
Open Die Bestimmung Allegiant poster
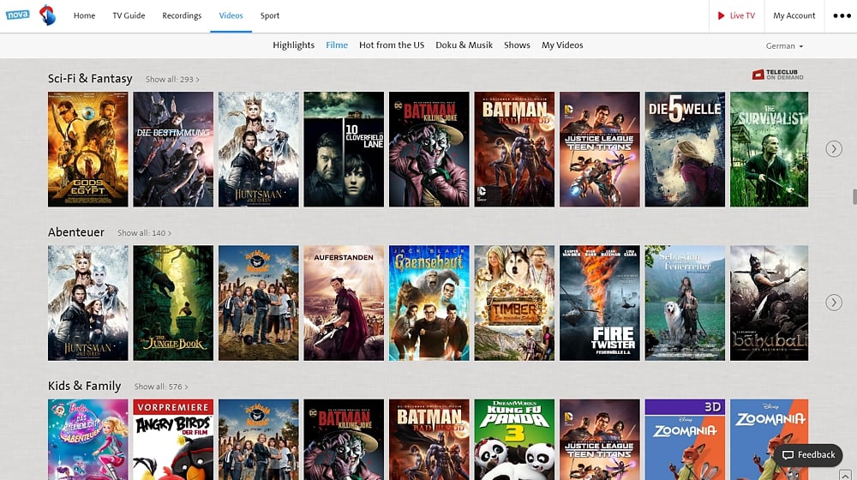(173, 149)
